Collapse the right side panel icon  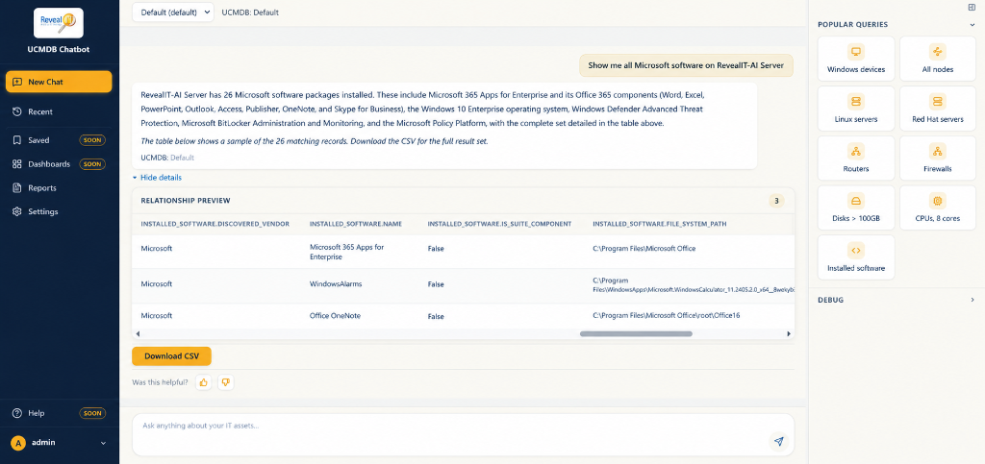972,7
